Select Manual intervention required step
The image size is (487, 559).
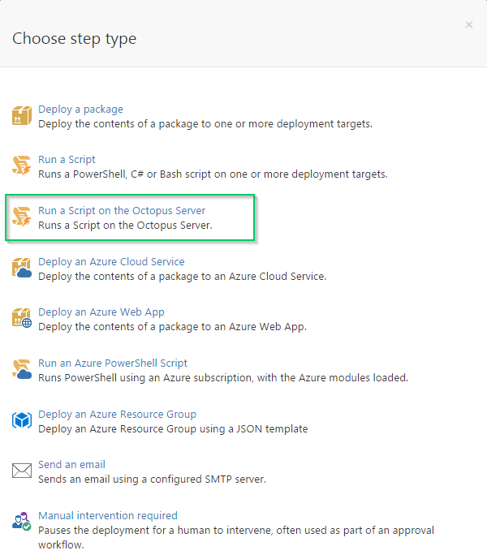pos(108,515)
